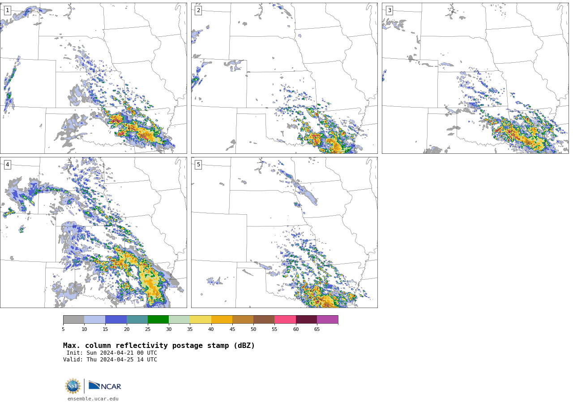
Task: Click the member number 3 label box
Action: (x=389, y=10)
